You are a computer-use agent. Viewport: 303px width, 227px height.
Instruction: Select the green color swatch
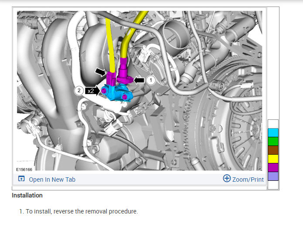coord(273,142)
